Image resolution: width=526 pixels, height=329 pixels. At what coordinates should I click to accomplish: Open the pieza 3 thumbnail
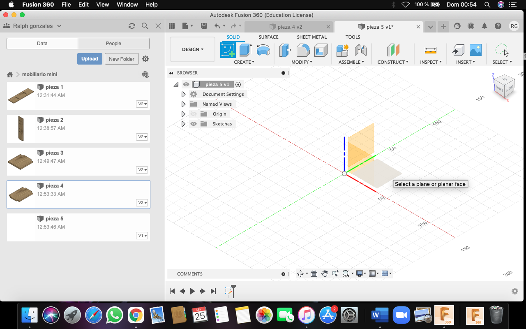(x=21, y=162)
